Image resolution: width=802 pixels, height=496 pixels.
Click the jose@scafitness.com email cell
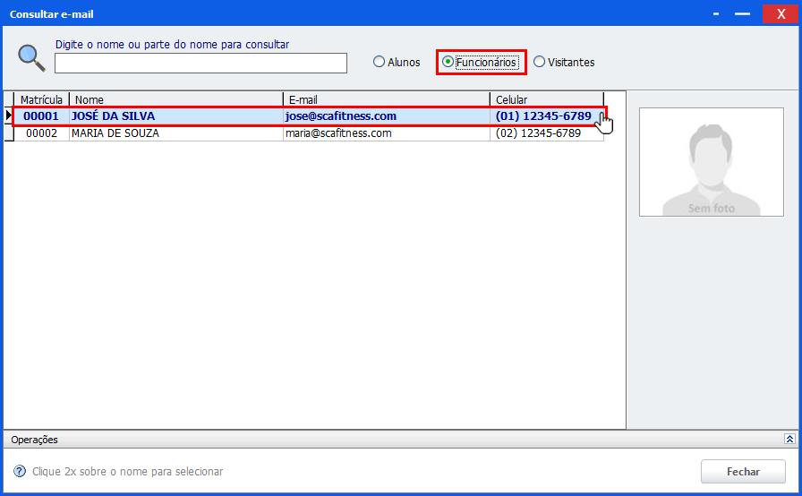[386, 116]
